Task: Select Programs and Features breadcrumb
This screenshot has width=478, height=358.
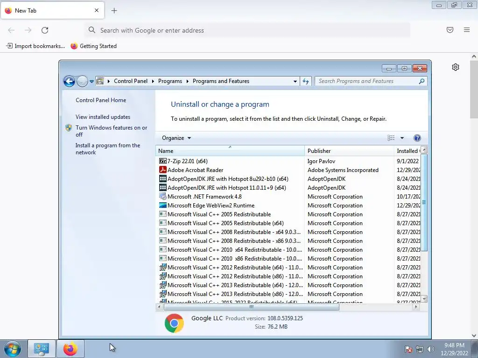Action: click(221, 81)
